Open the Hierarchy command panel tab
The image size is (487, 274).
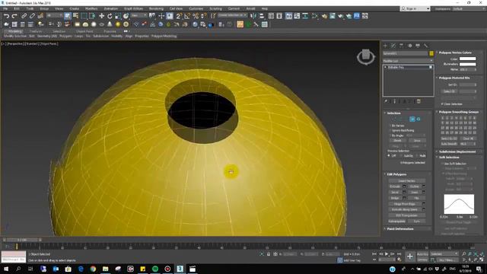(401, 46)
